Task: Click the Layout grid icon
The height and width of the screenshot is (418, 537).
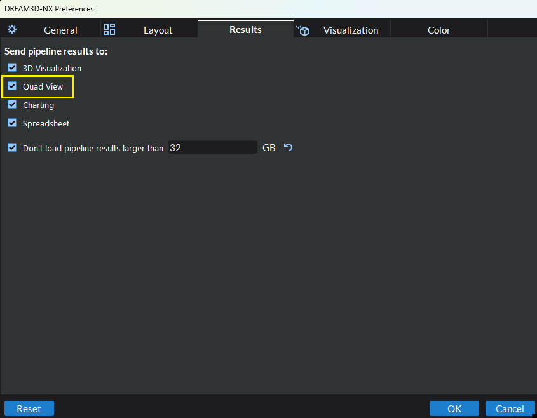Action: pos(109,29)
